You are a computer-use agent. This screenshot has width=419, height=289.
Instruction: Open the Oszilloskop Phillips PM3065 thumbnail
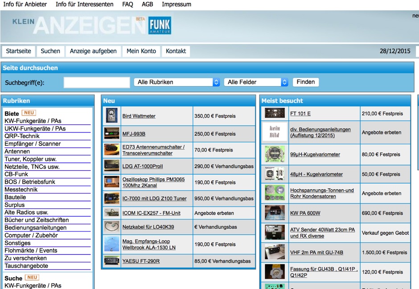tap(112, 182)
